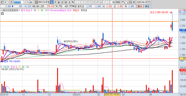Click the 배당락(0.00%) annotation

pyautogui.click(x=71, y=41)
